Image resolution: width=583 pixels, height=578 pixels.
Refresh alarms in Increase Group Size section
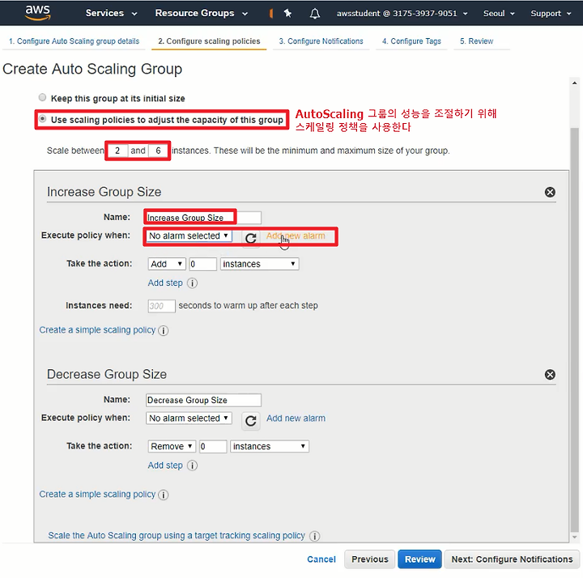(x=251, y=238)
